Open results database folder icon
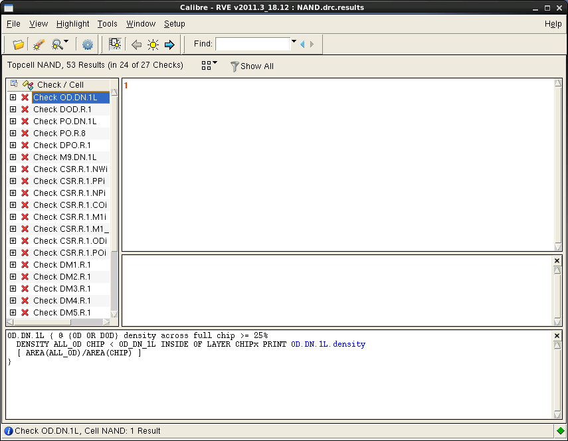Screen dimensions: 568x441 pyautogui.click(x=18, y=44)
